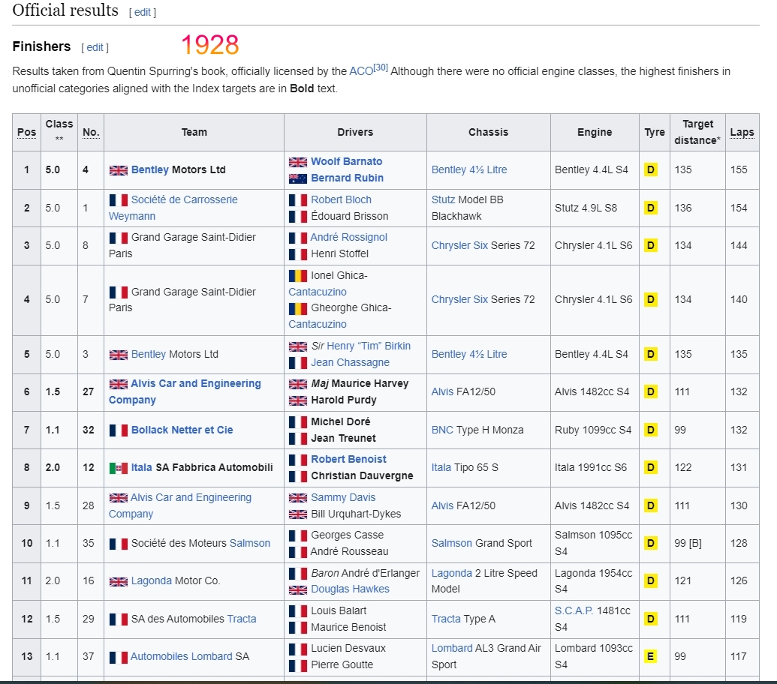Select the 'Christian Dauvergne' driver name
Viewport: 777px width, 684px height.
pyautogui.click(x=362, y=476)
